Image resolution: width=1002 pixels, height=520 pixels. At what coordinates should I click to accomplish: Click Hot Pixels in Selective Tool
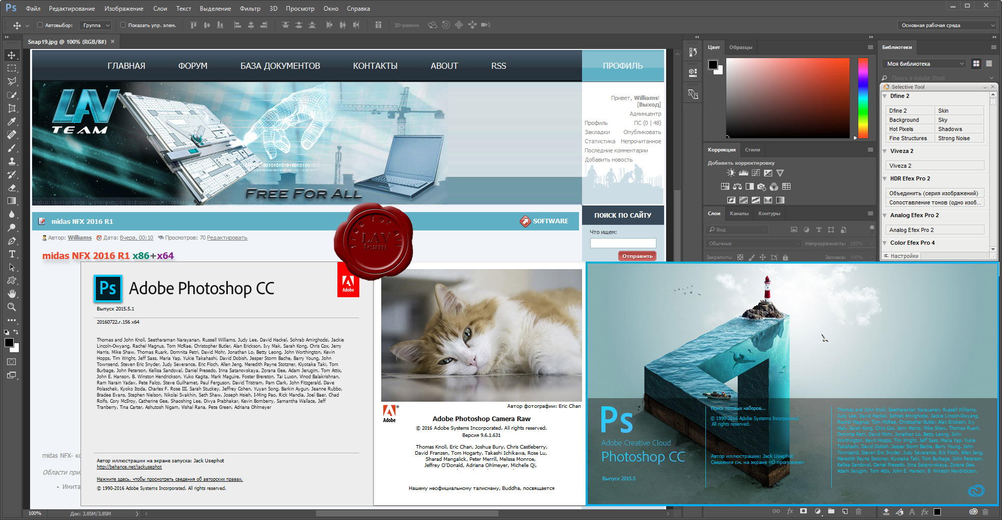point(910,129)
